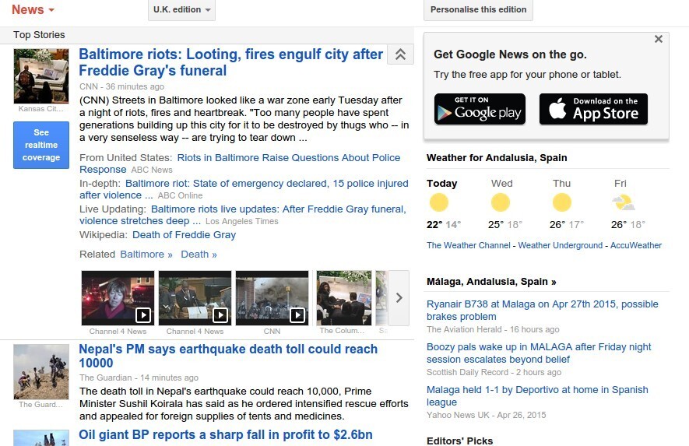Open the Baltimore funeral story thumbnail

(x=41, y=76)
